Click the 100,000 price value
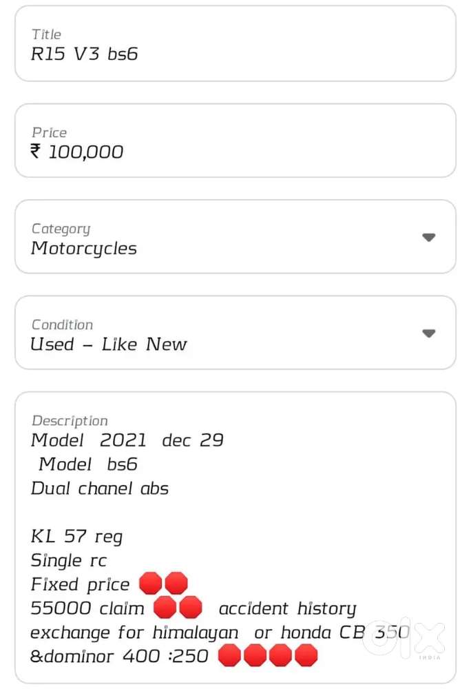The image size is (471, 689). pos(86,152)
